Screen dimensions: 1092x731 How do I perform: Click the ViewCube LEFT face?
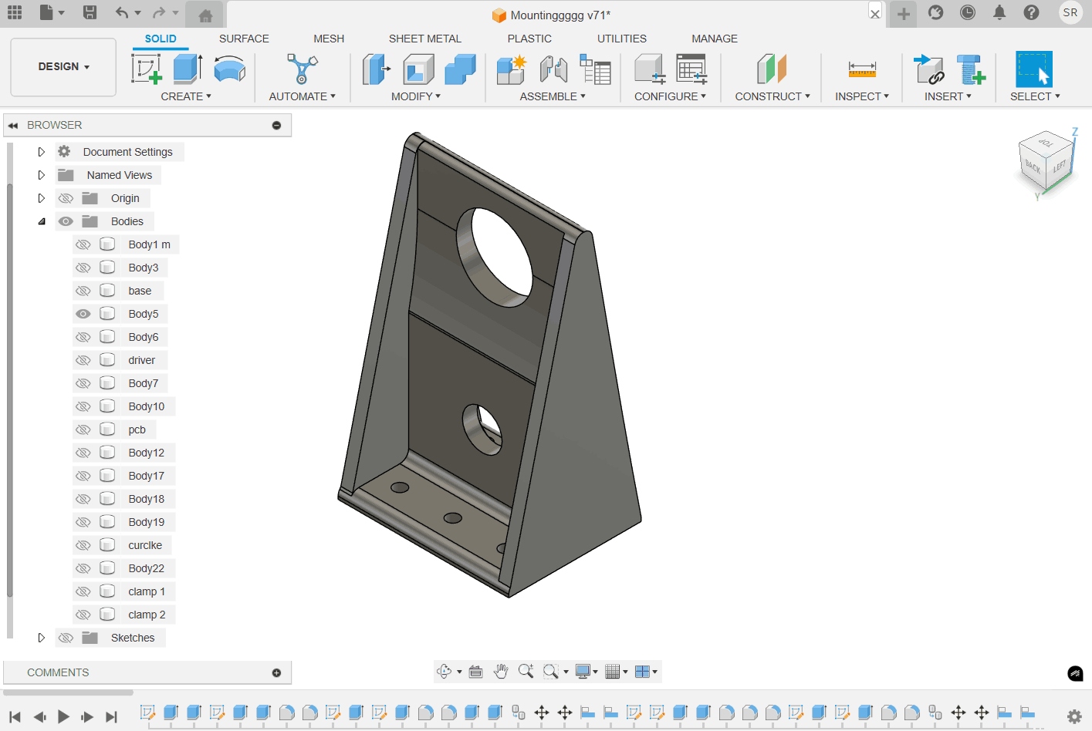coord(1060,166)
